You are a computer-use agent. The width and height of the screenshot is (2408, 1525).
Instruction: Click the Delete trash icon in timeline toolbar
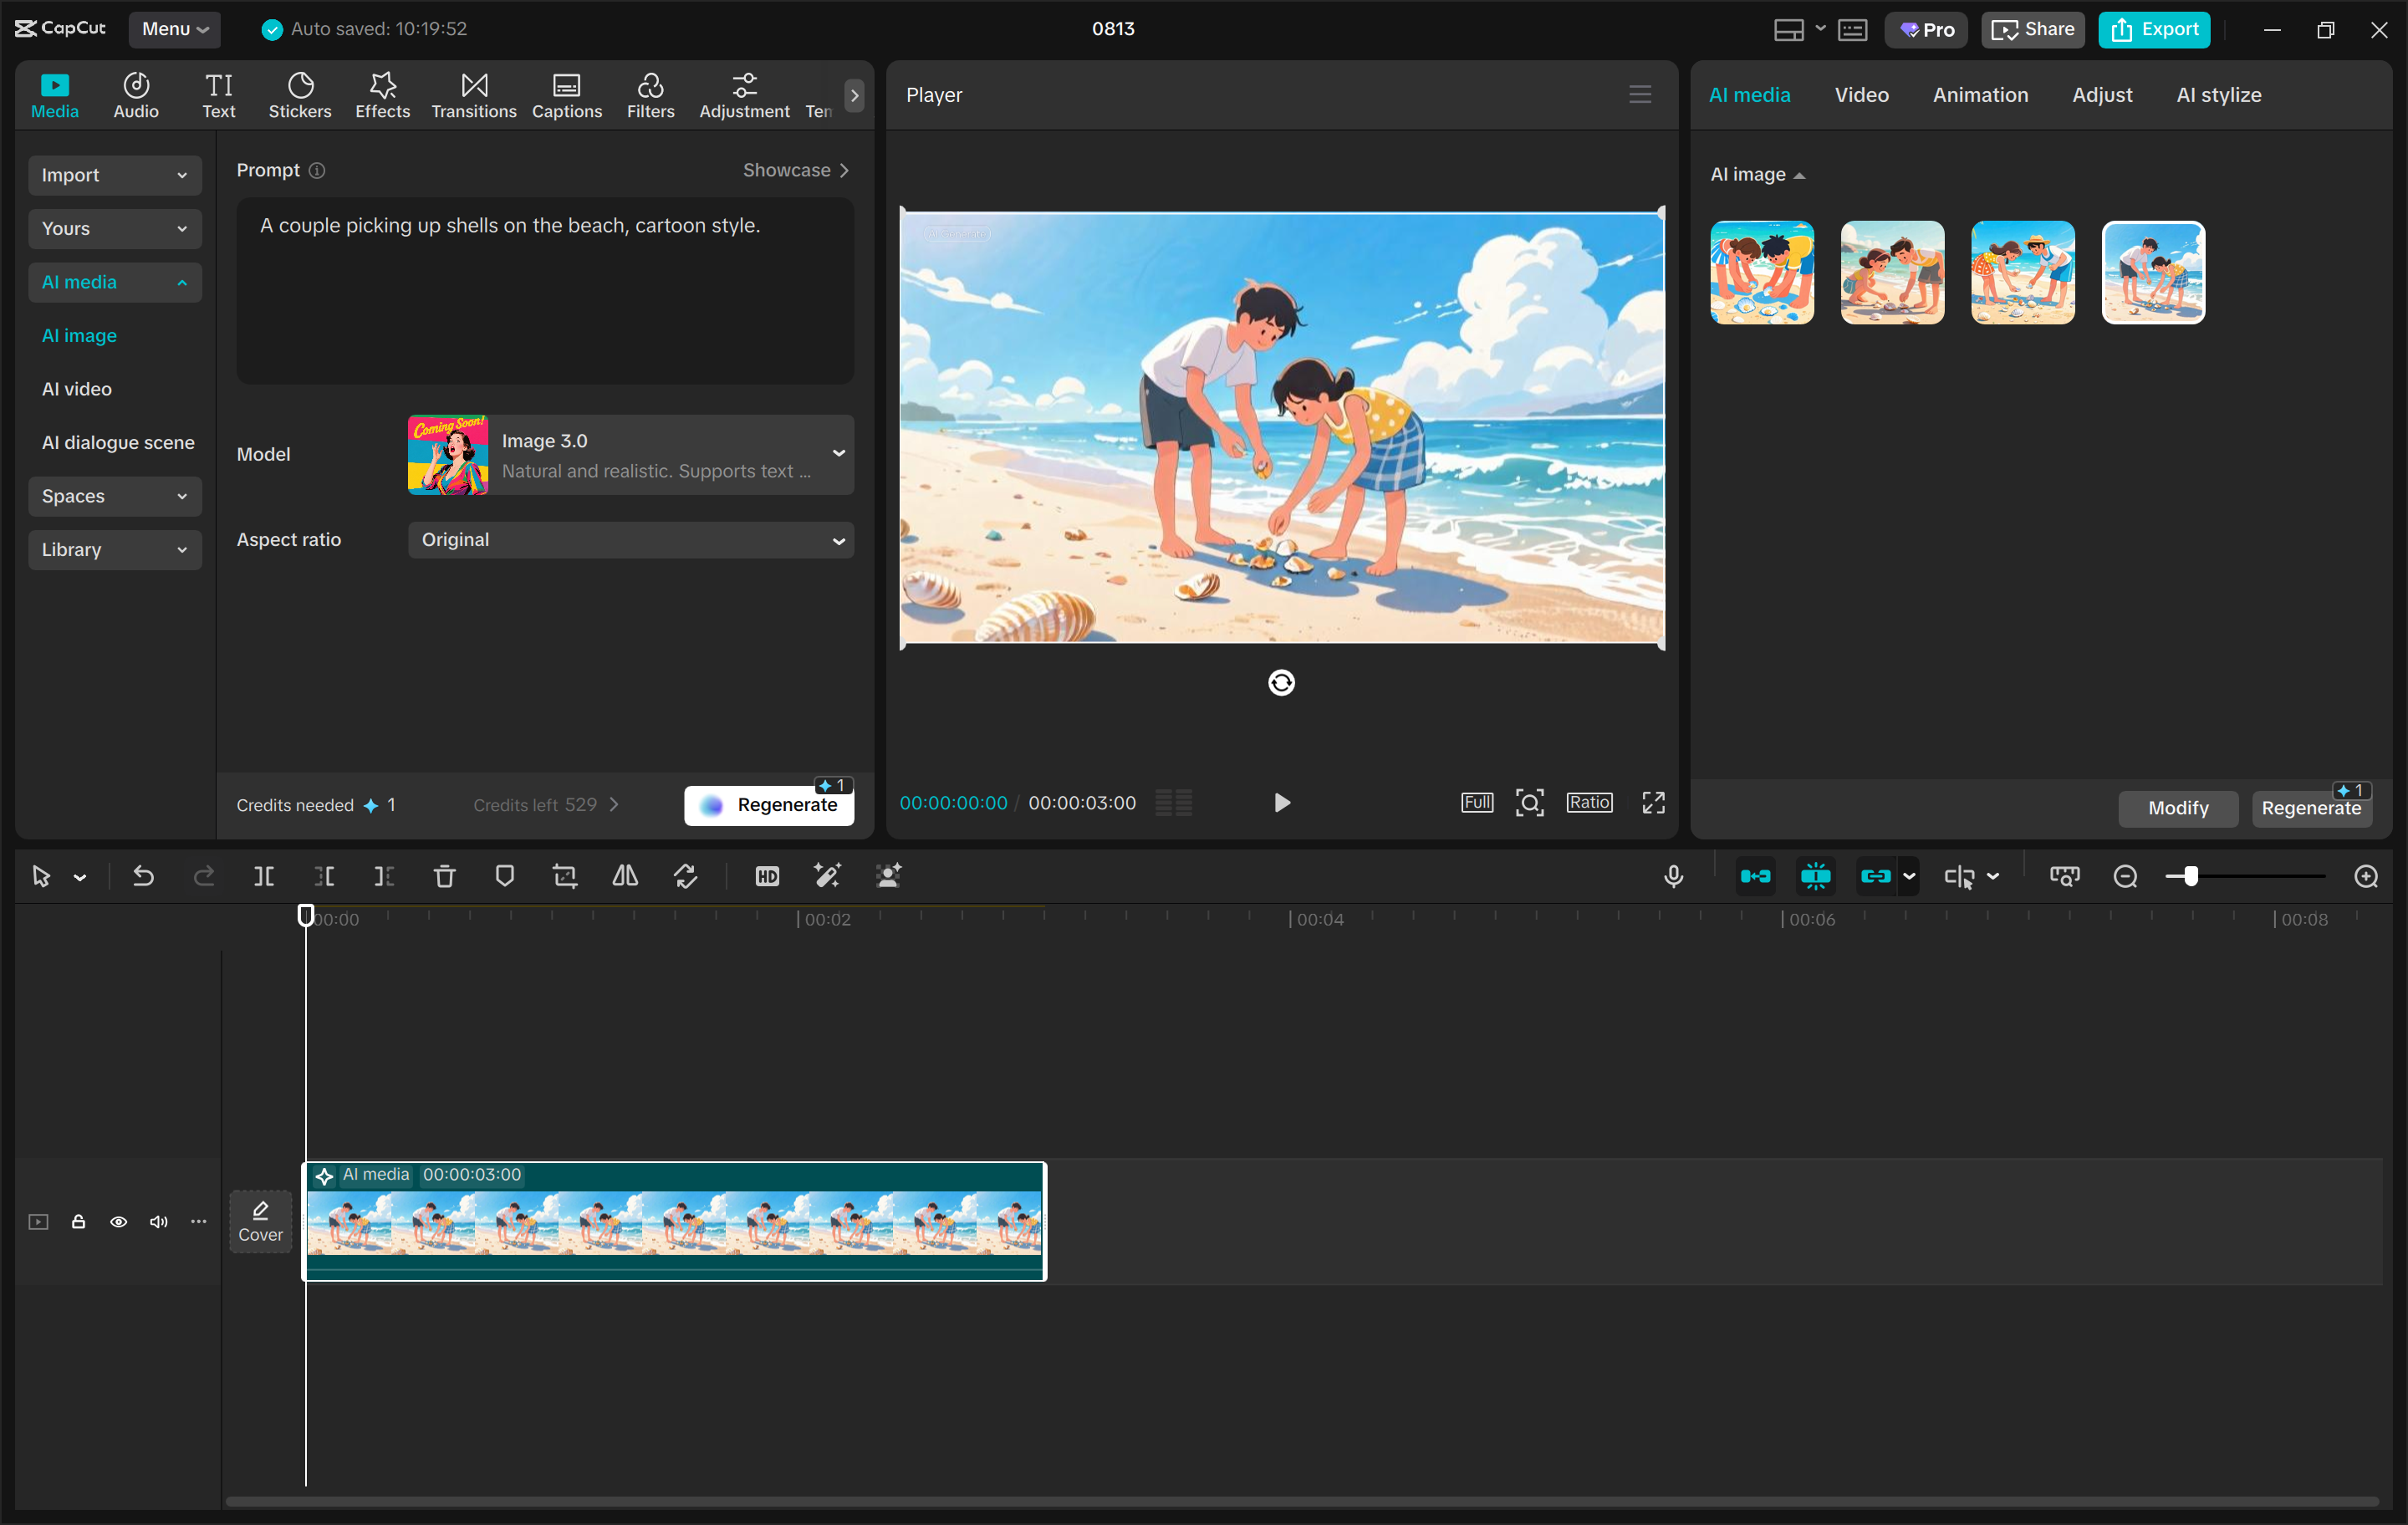[444, 877]
